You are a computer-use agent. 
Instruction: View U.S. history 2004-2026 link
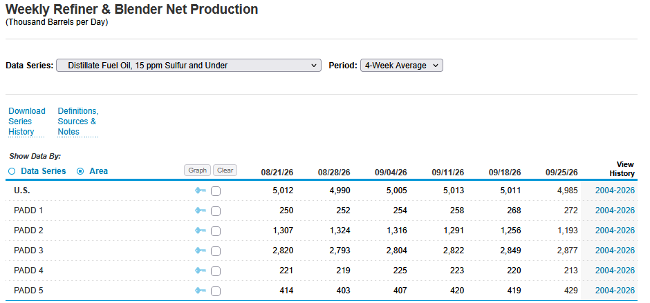[x=615, y=190]
